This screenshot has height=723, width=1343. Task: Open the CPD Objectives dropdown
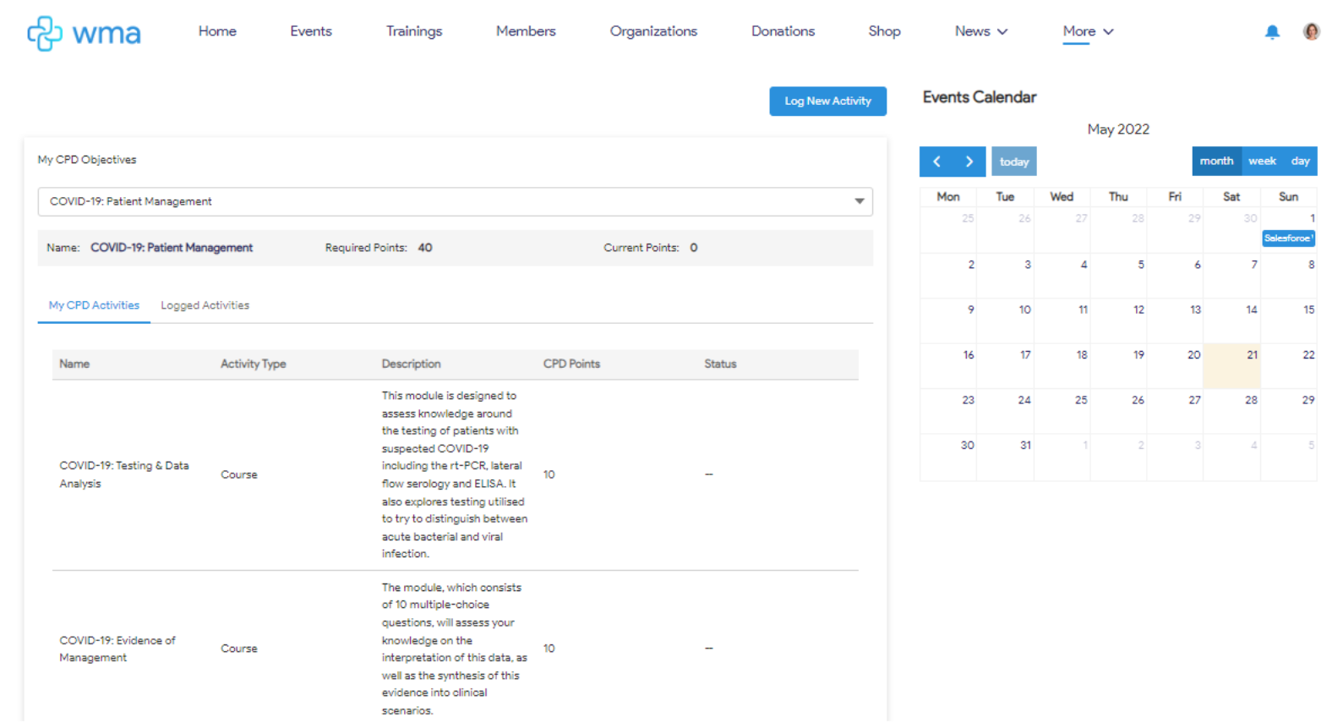(456, 201)
